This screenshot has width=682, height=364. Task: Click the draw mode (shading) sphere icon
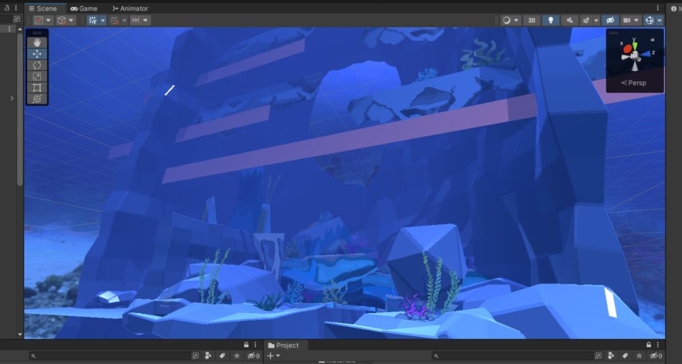pyautogui.click(x=506, y=20)
